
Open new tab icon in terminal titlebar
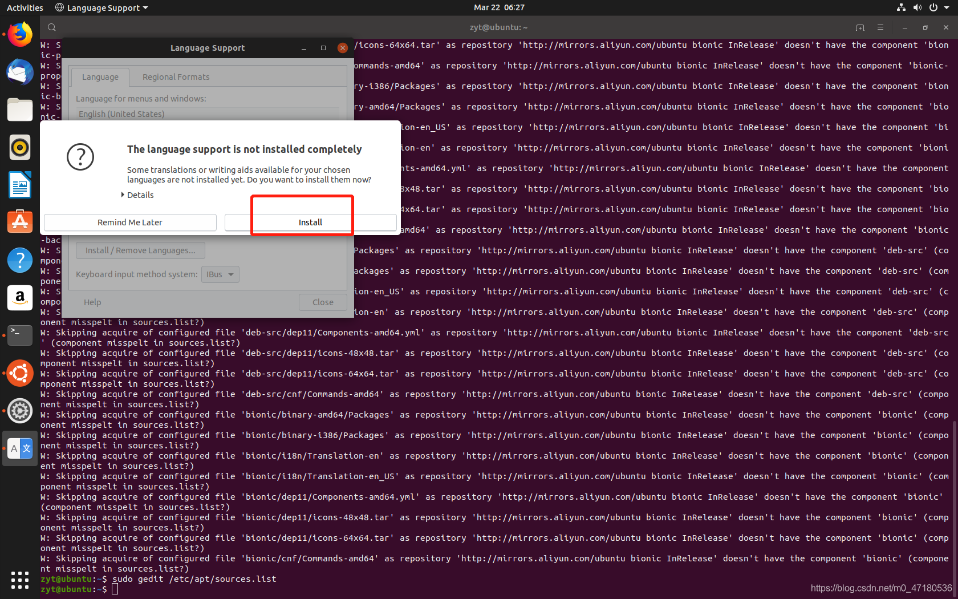click(860, 27)
